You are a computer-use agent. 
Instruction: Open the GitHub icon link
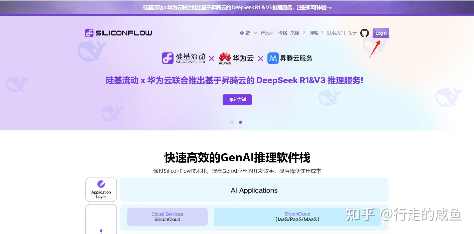(x=364, y=33)
